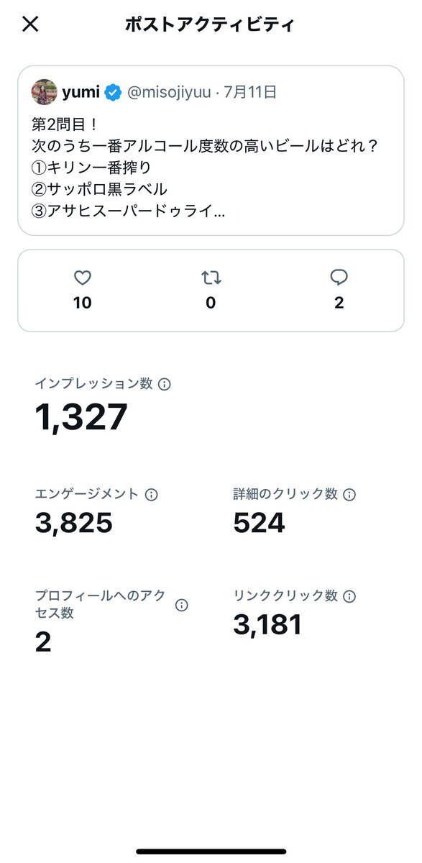Tap the blue verified badge
The height and width of the screenshot is (863, 422).
(x=113, y=92)
